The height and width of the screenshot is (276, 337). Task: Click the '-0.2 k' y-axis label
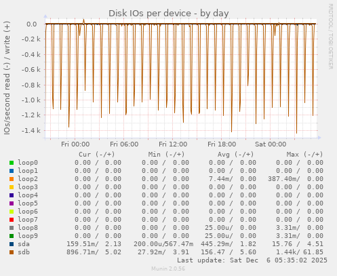31,39
